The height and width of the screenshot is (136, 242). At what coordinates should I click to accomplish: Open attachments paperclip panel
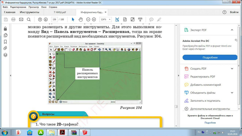5,48
